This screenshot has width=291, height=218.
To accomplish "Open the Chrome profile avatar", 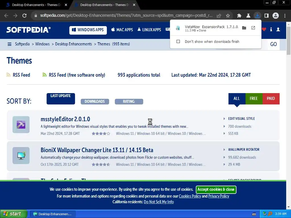I will (x=276, y=16).
